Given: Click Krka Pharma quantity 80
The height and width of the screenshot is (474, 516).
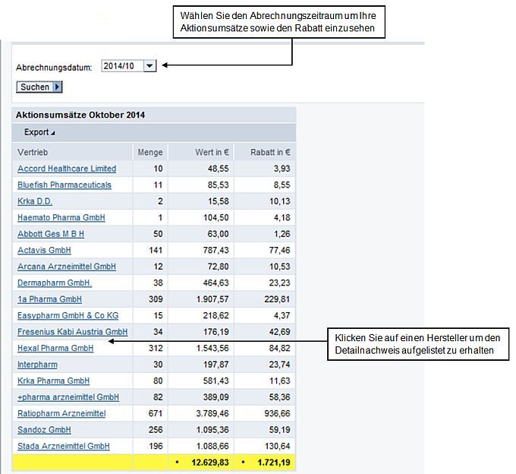Looking at the screenshot, I should point(158,381).
